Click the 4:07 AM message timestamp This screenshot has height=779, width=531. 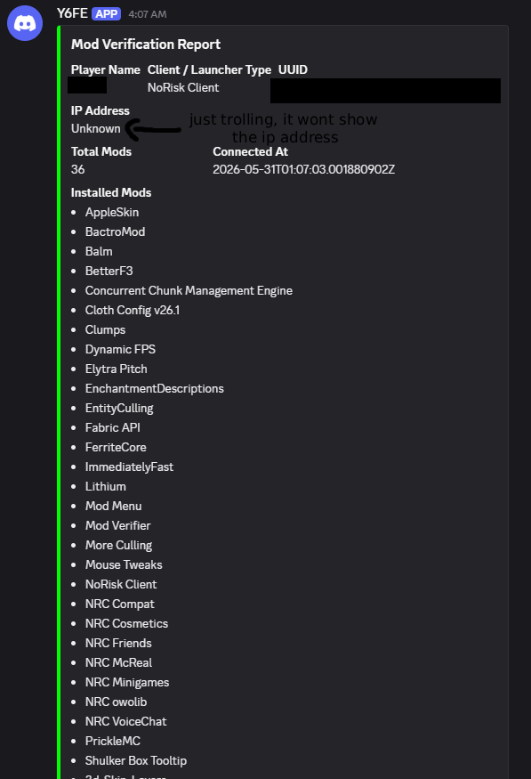coord(148,14)
